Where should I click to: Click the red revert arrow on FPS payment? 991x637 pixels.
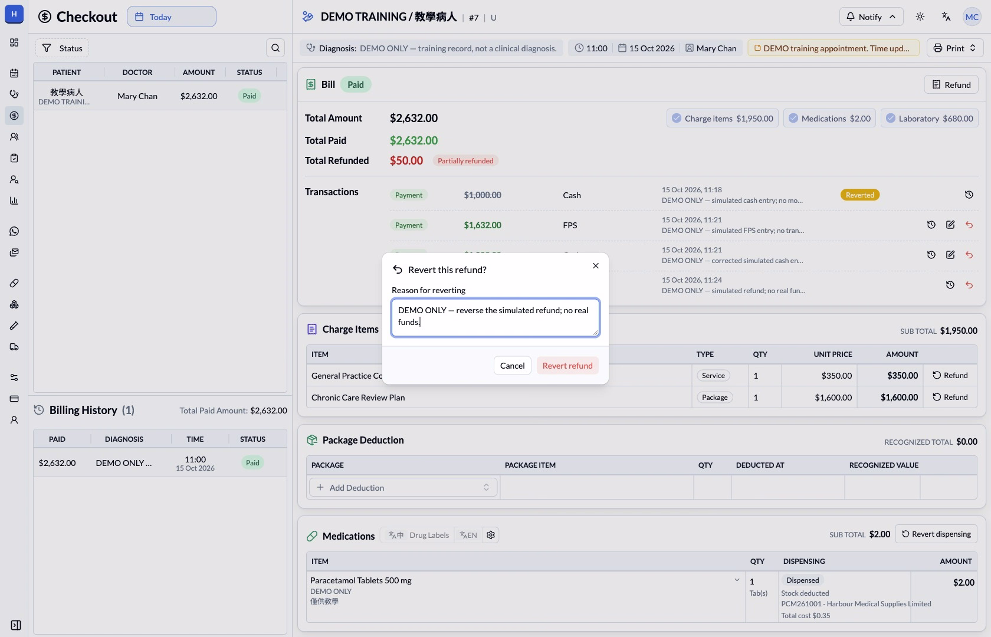(969, 225)
